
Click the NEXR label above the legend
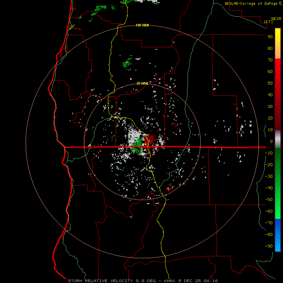click(x=276, y=19)
